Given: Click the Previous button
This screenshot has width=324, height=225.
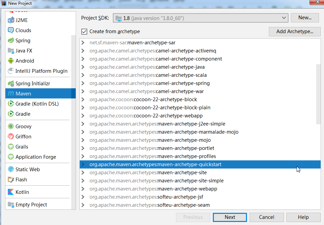Looking at the screenshot, I should point(193,217).
